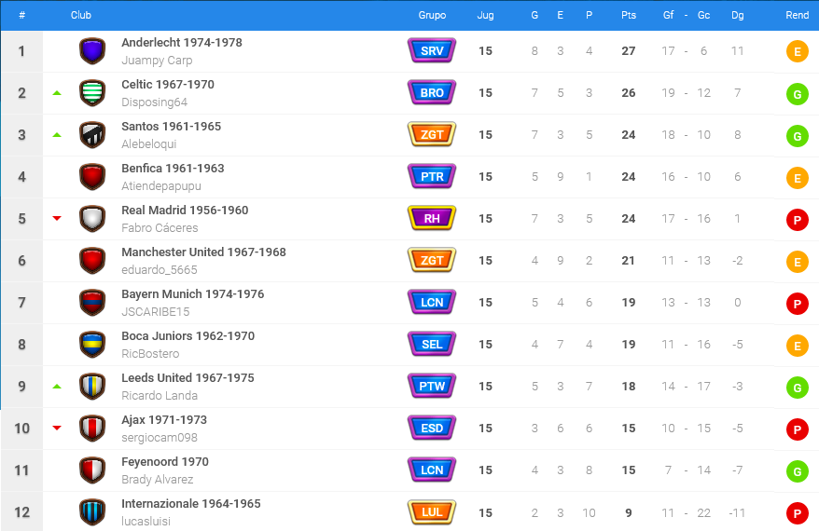
Task: Click the orange E form indicator for Anderlecht
Action: [x=797, y=51]
